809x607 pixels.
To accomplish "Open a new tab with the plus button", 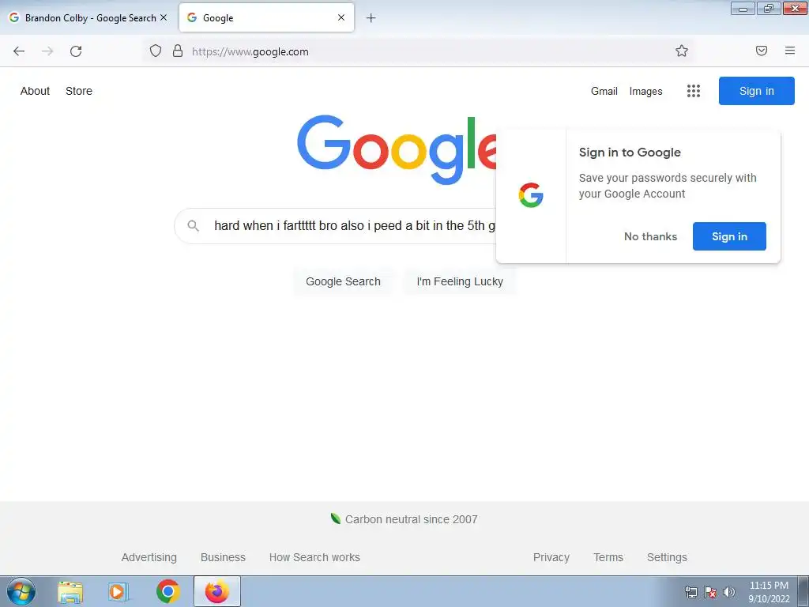I will pos(371,18).
